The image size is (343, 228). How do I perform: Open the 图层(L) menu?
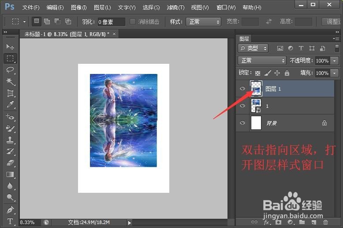(102, 7)
